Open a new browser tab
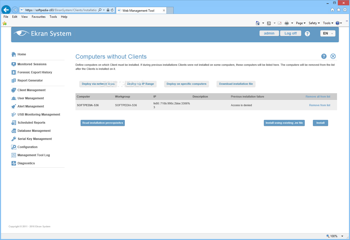 (x=170, y=10)
